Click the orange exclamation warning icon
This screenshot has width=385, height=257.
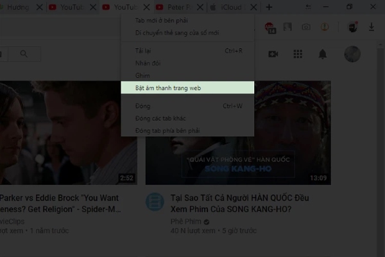pyautogui.click(x=325, y=26)
